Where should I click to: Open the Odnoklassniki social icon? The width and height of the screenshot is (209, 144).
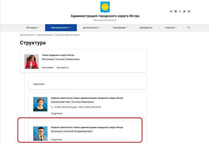click(180, 11)
